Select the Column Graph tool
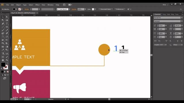Screen dimensions: 184x103 click(7, 54)
